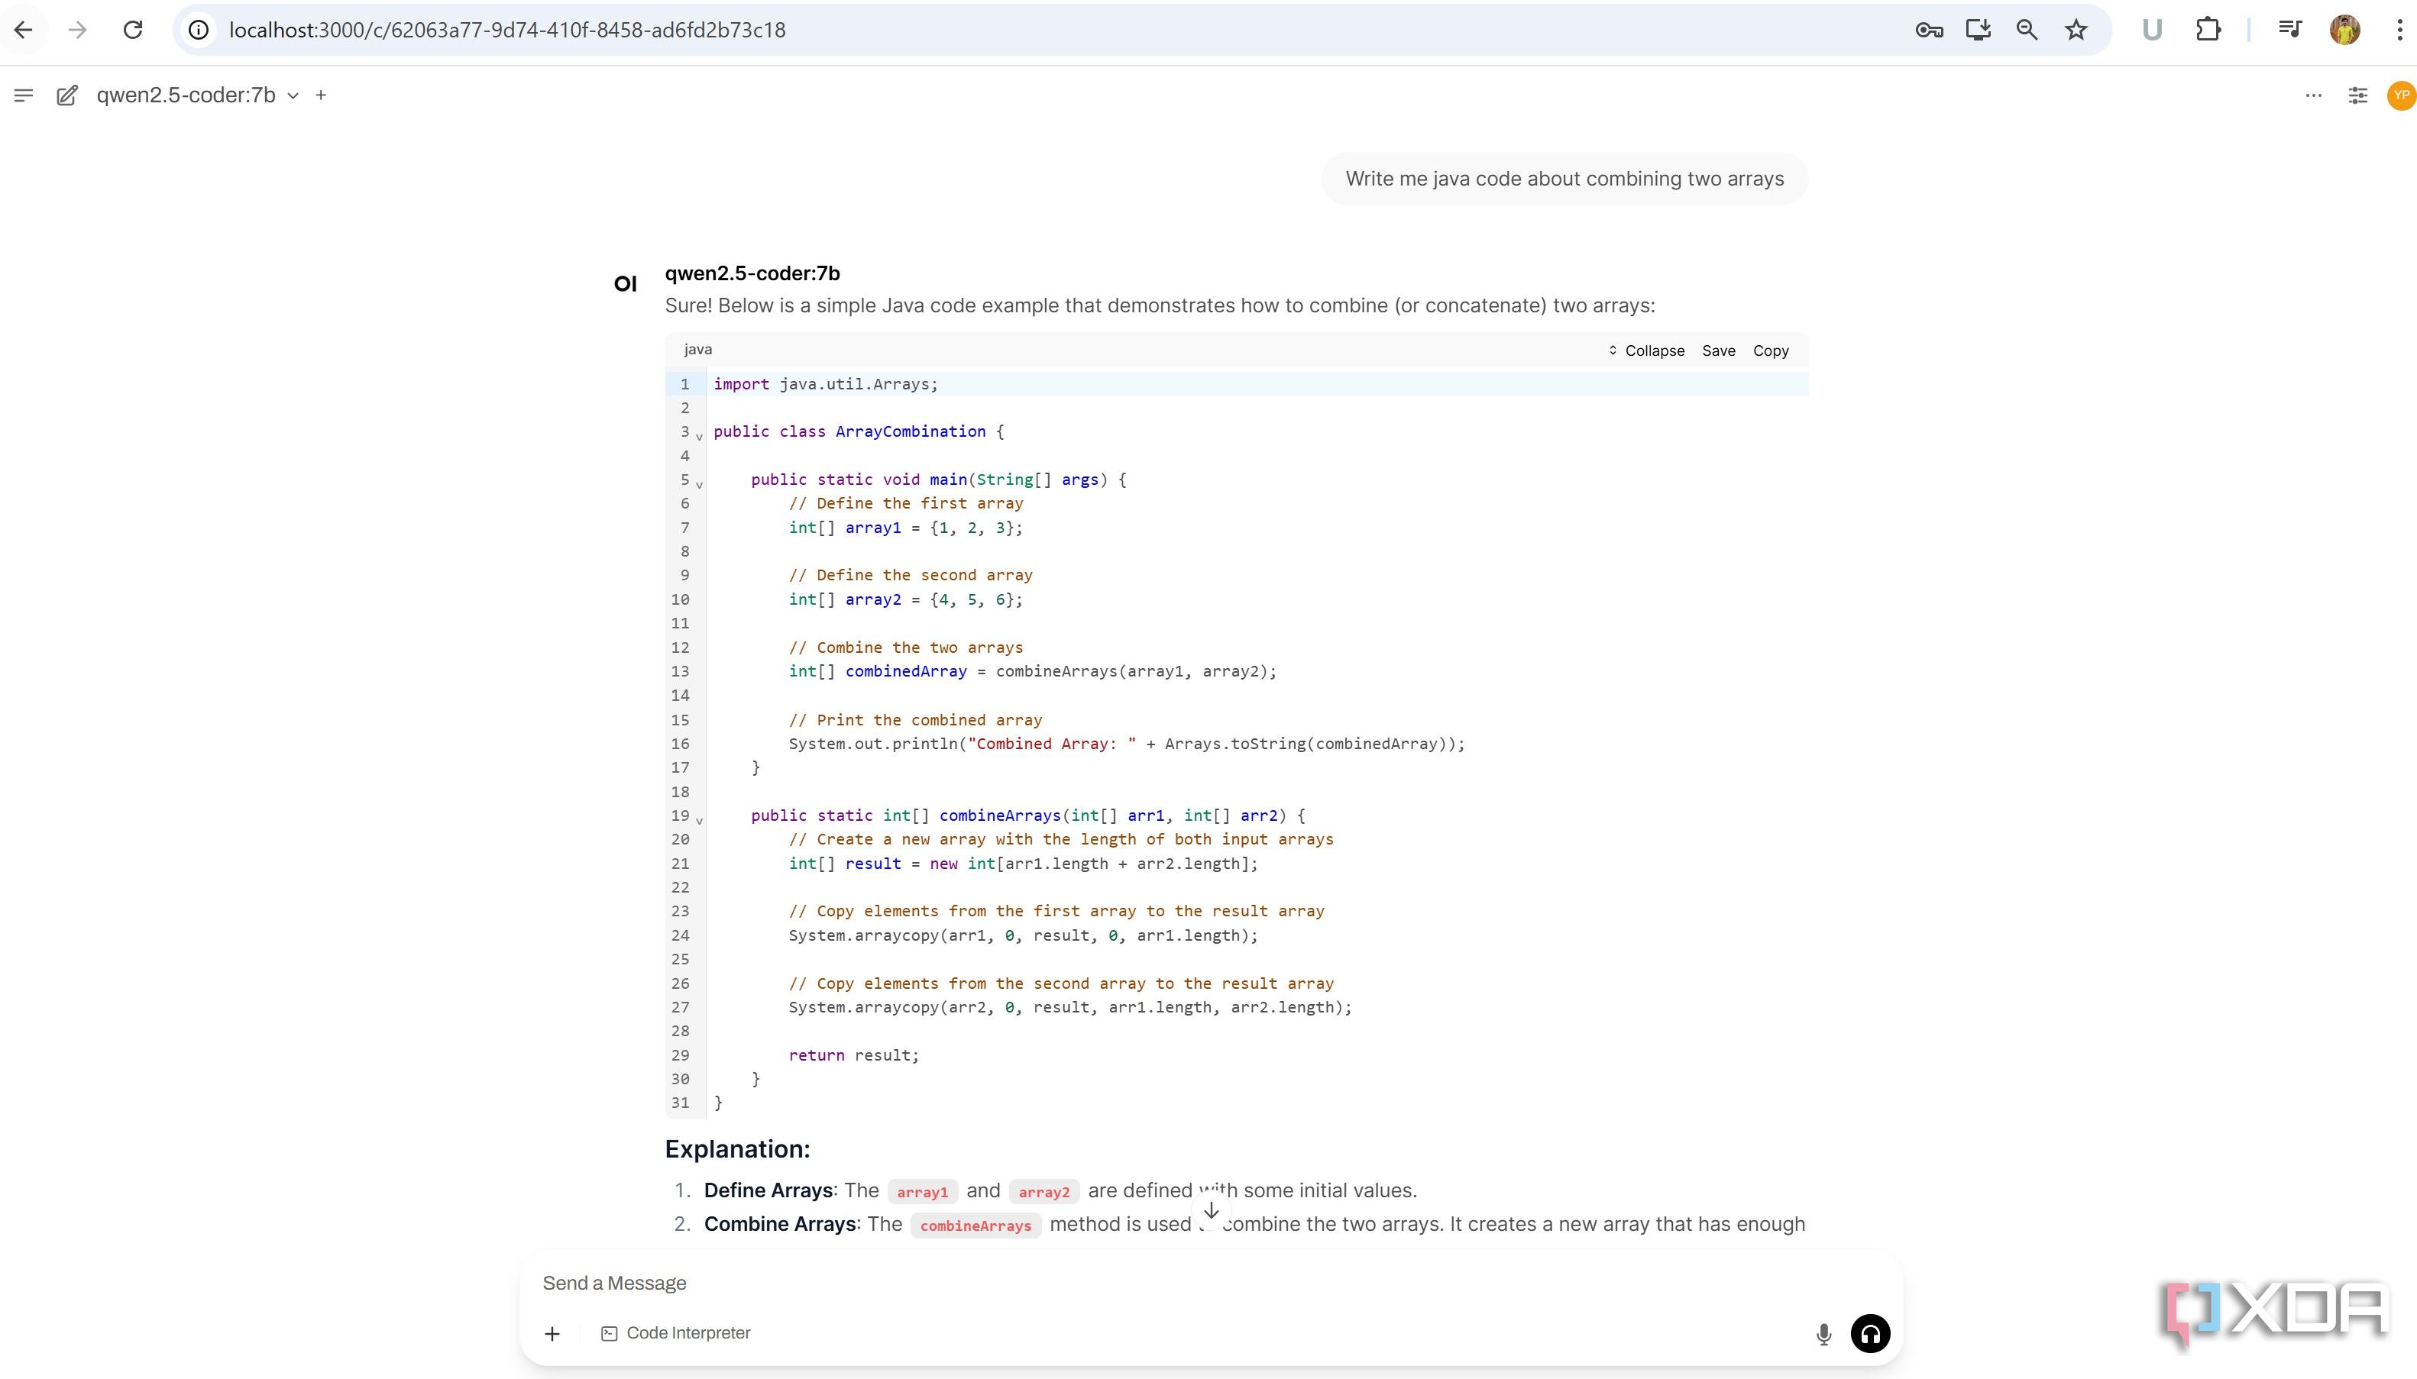The width and height of the screenshot is (2417, 1379).
Task: Bookmark this page with star icon
Action: click(2076, 31)
